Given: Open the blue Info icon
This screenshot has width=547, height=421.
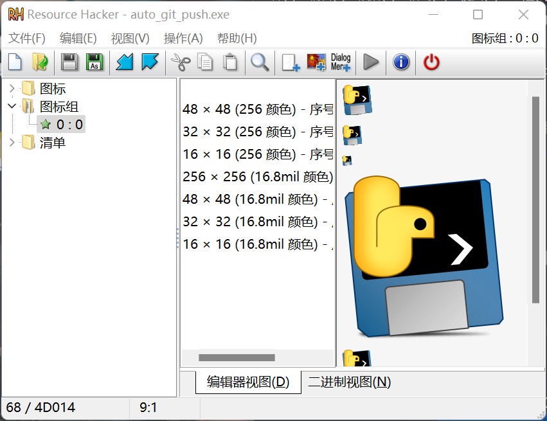Looking at the screenshot, I should [x=401, y=62].
